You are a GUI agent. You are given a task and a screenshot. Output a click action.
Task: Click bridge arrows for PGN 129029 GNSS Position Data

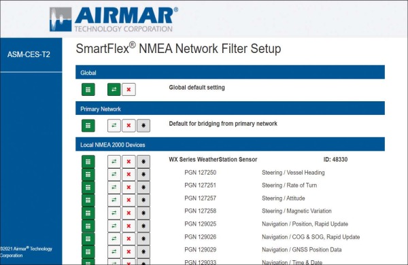pyautogui.click(x=114, y=251)
